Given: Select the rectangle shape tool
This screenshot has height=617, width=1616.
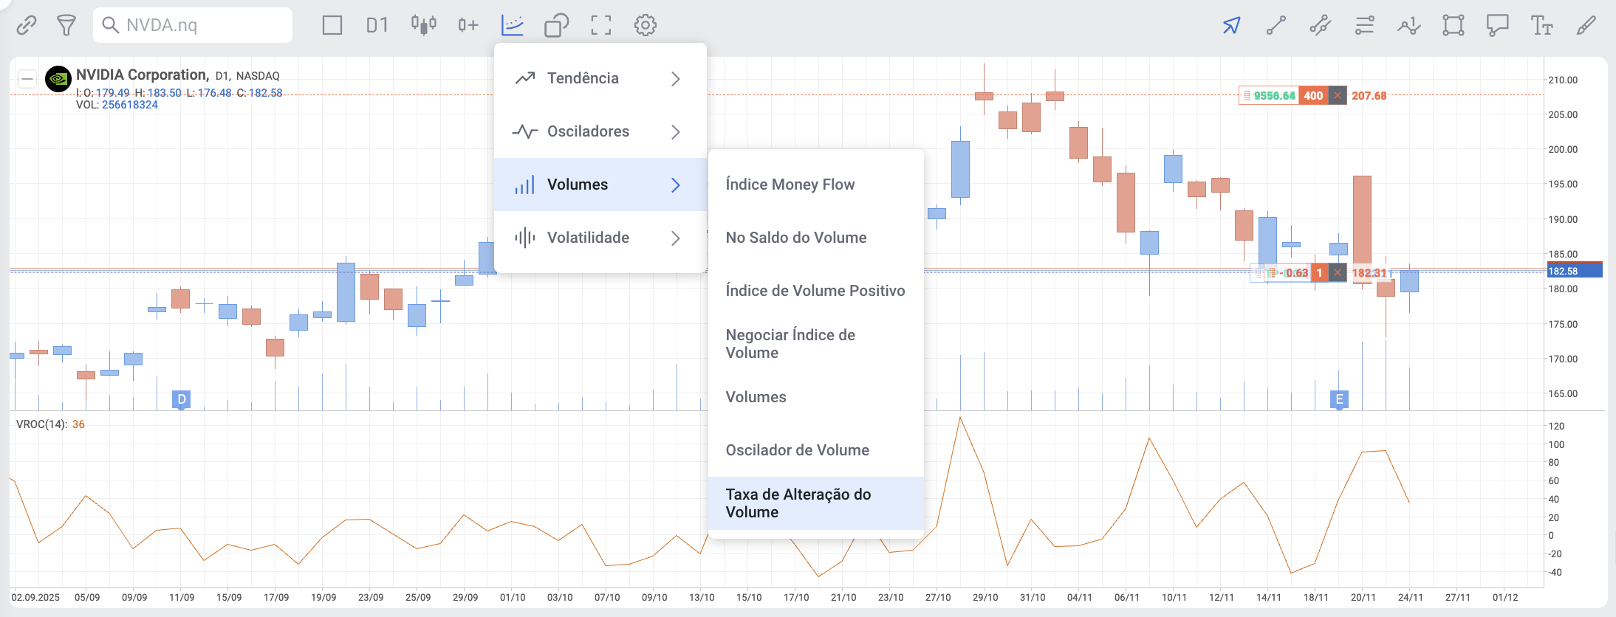Looking at the screenshot, I should pyautogui.click(x=1454, y=25).
